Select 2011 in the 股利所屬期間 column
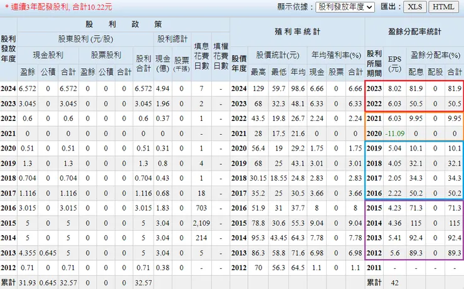Image resolution: width=464 pixels, height=289 pixels. (x=374, y=268)
